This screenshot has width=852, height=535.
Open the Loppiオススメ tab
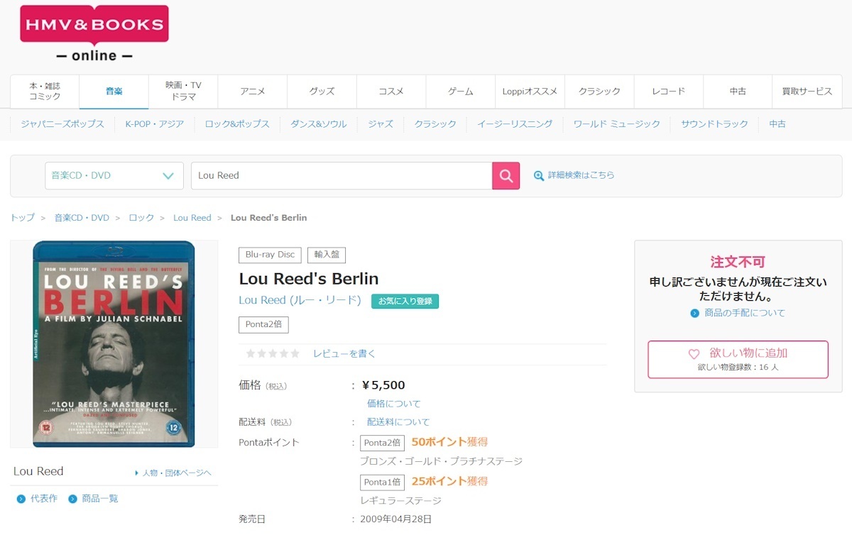(x=530, y=91)
